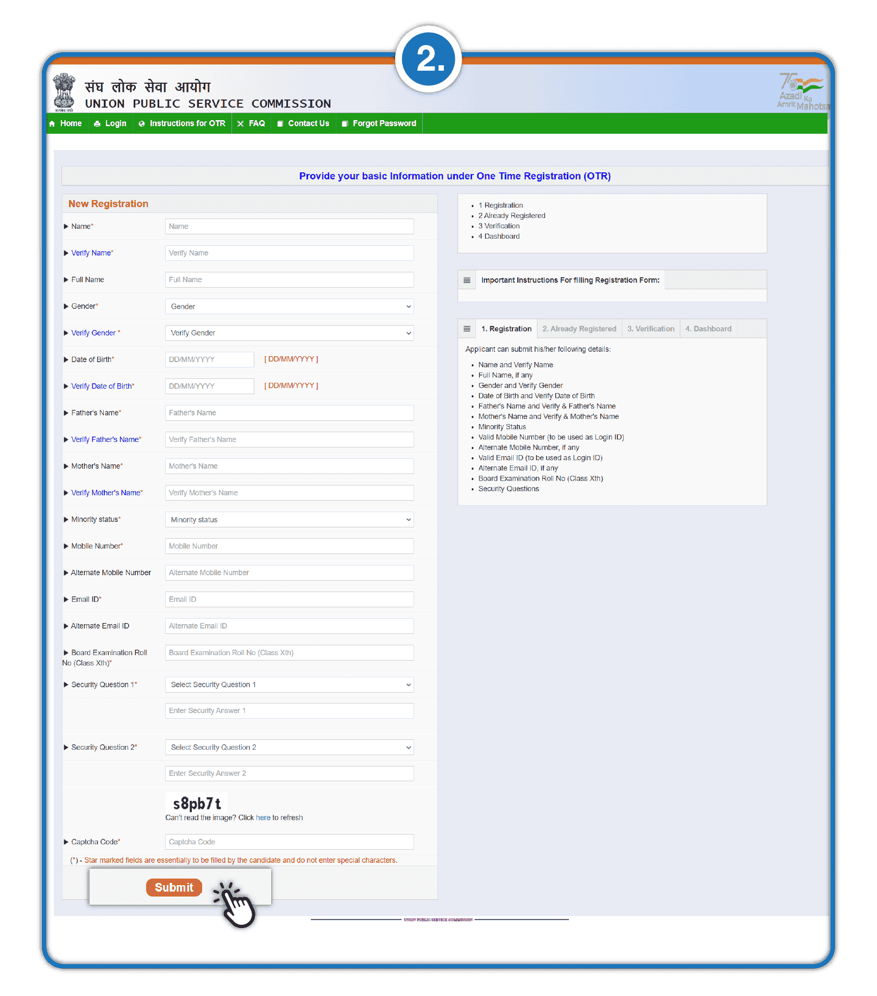
Task: Click the 'Minority Status' bullet text
Action: click(x=502, y=427)
